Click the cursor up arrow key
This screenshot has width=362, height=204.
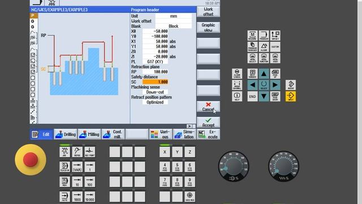click(x=264, y=74)
